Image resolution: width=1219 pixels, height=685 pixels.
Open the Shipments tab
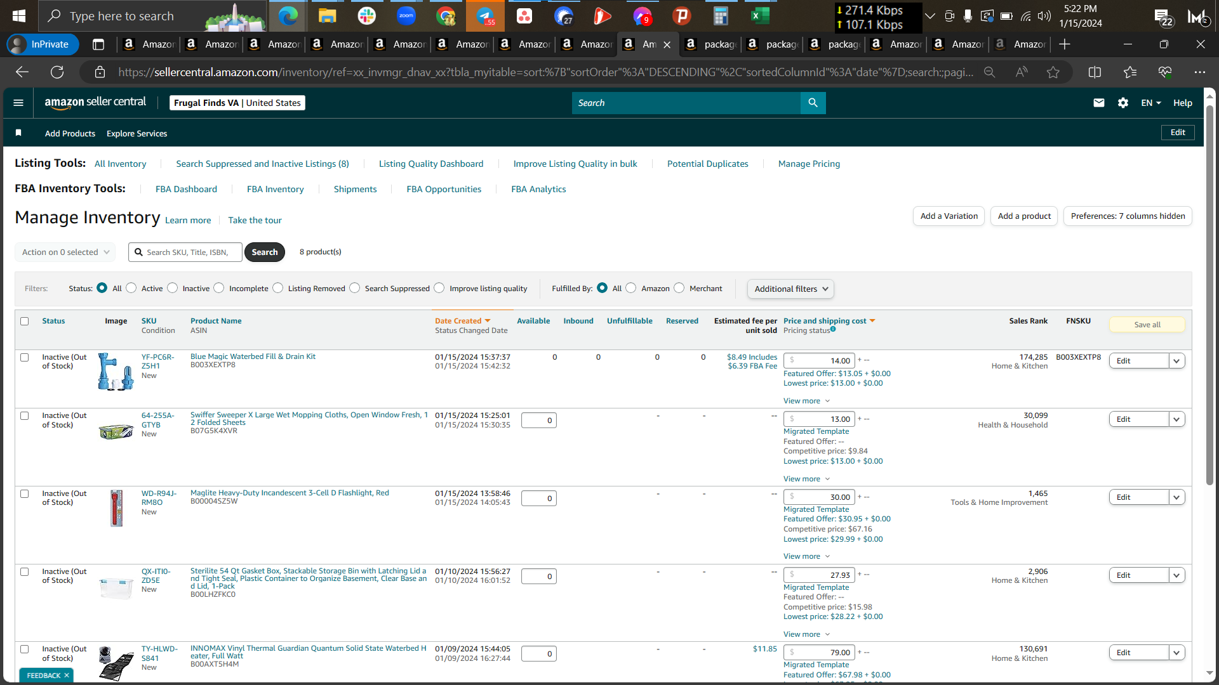tap(355, 189)
